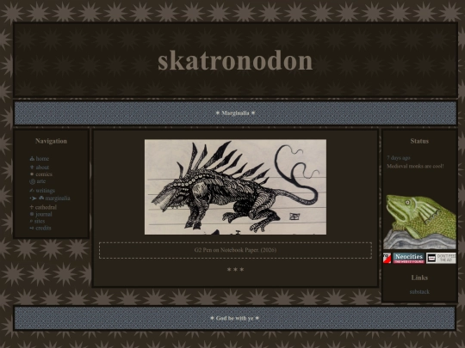465x348 pixels.
Task: Go to the journal page
Action: (44, 214)
